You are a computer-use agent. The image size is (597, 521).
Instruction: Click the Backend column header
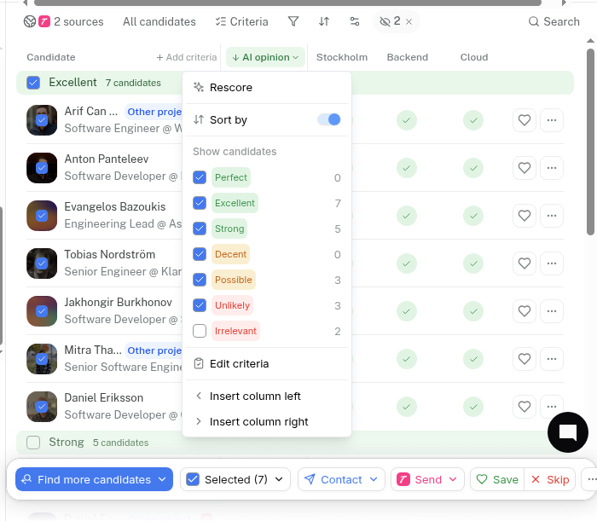pyautogui.click(x=408, y=57)
